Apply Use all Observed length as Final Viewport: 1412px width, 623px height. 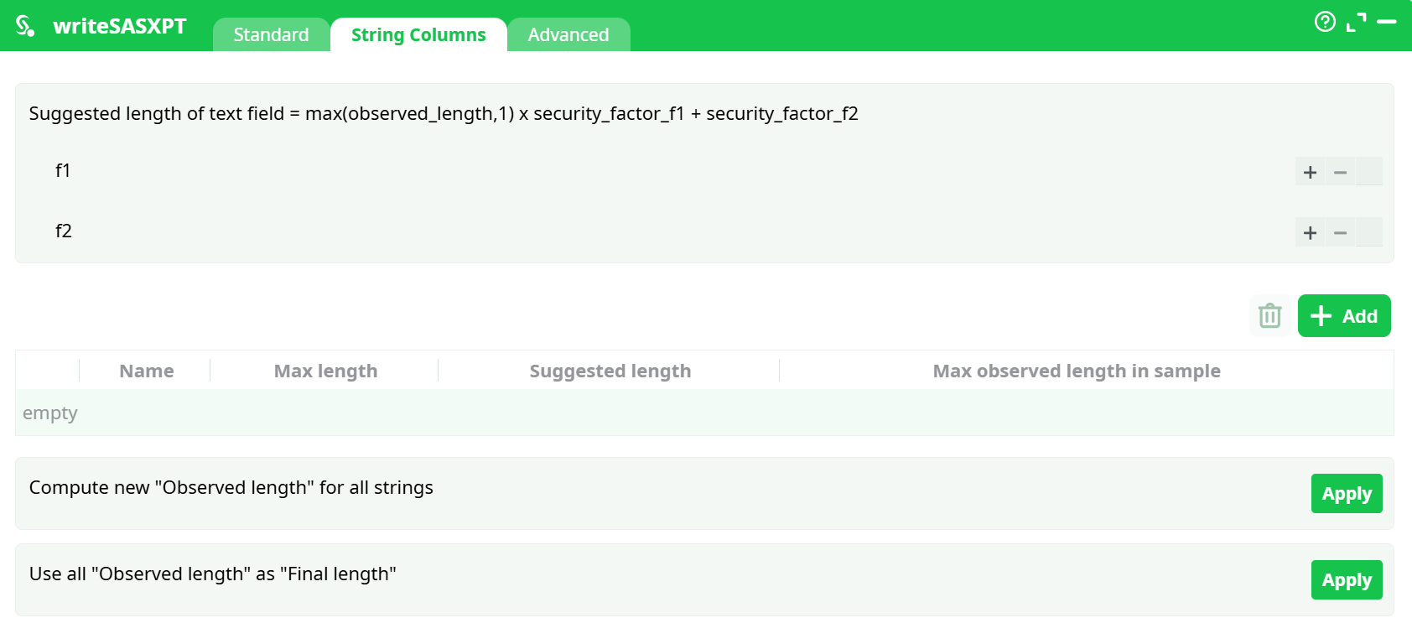click(x=1346, y=580)
